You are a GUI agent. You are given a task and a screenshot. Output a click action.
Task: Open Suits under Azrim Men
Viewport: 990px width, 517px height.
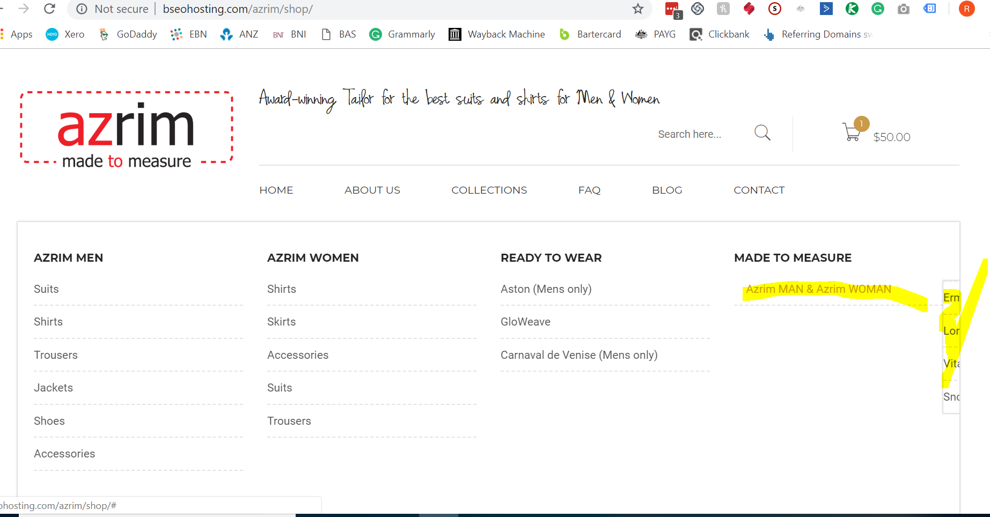tap(46, 289)
